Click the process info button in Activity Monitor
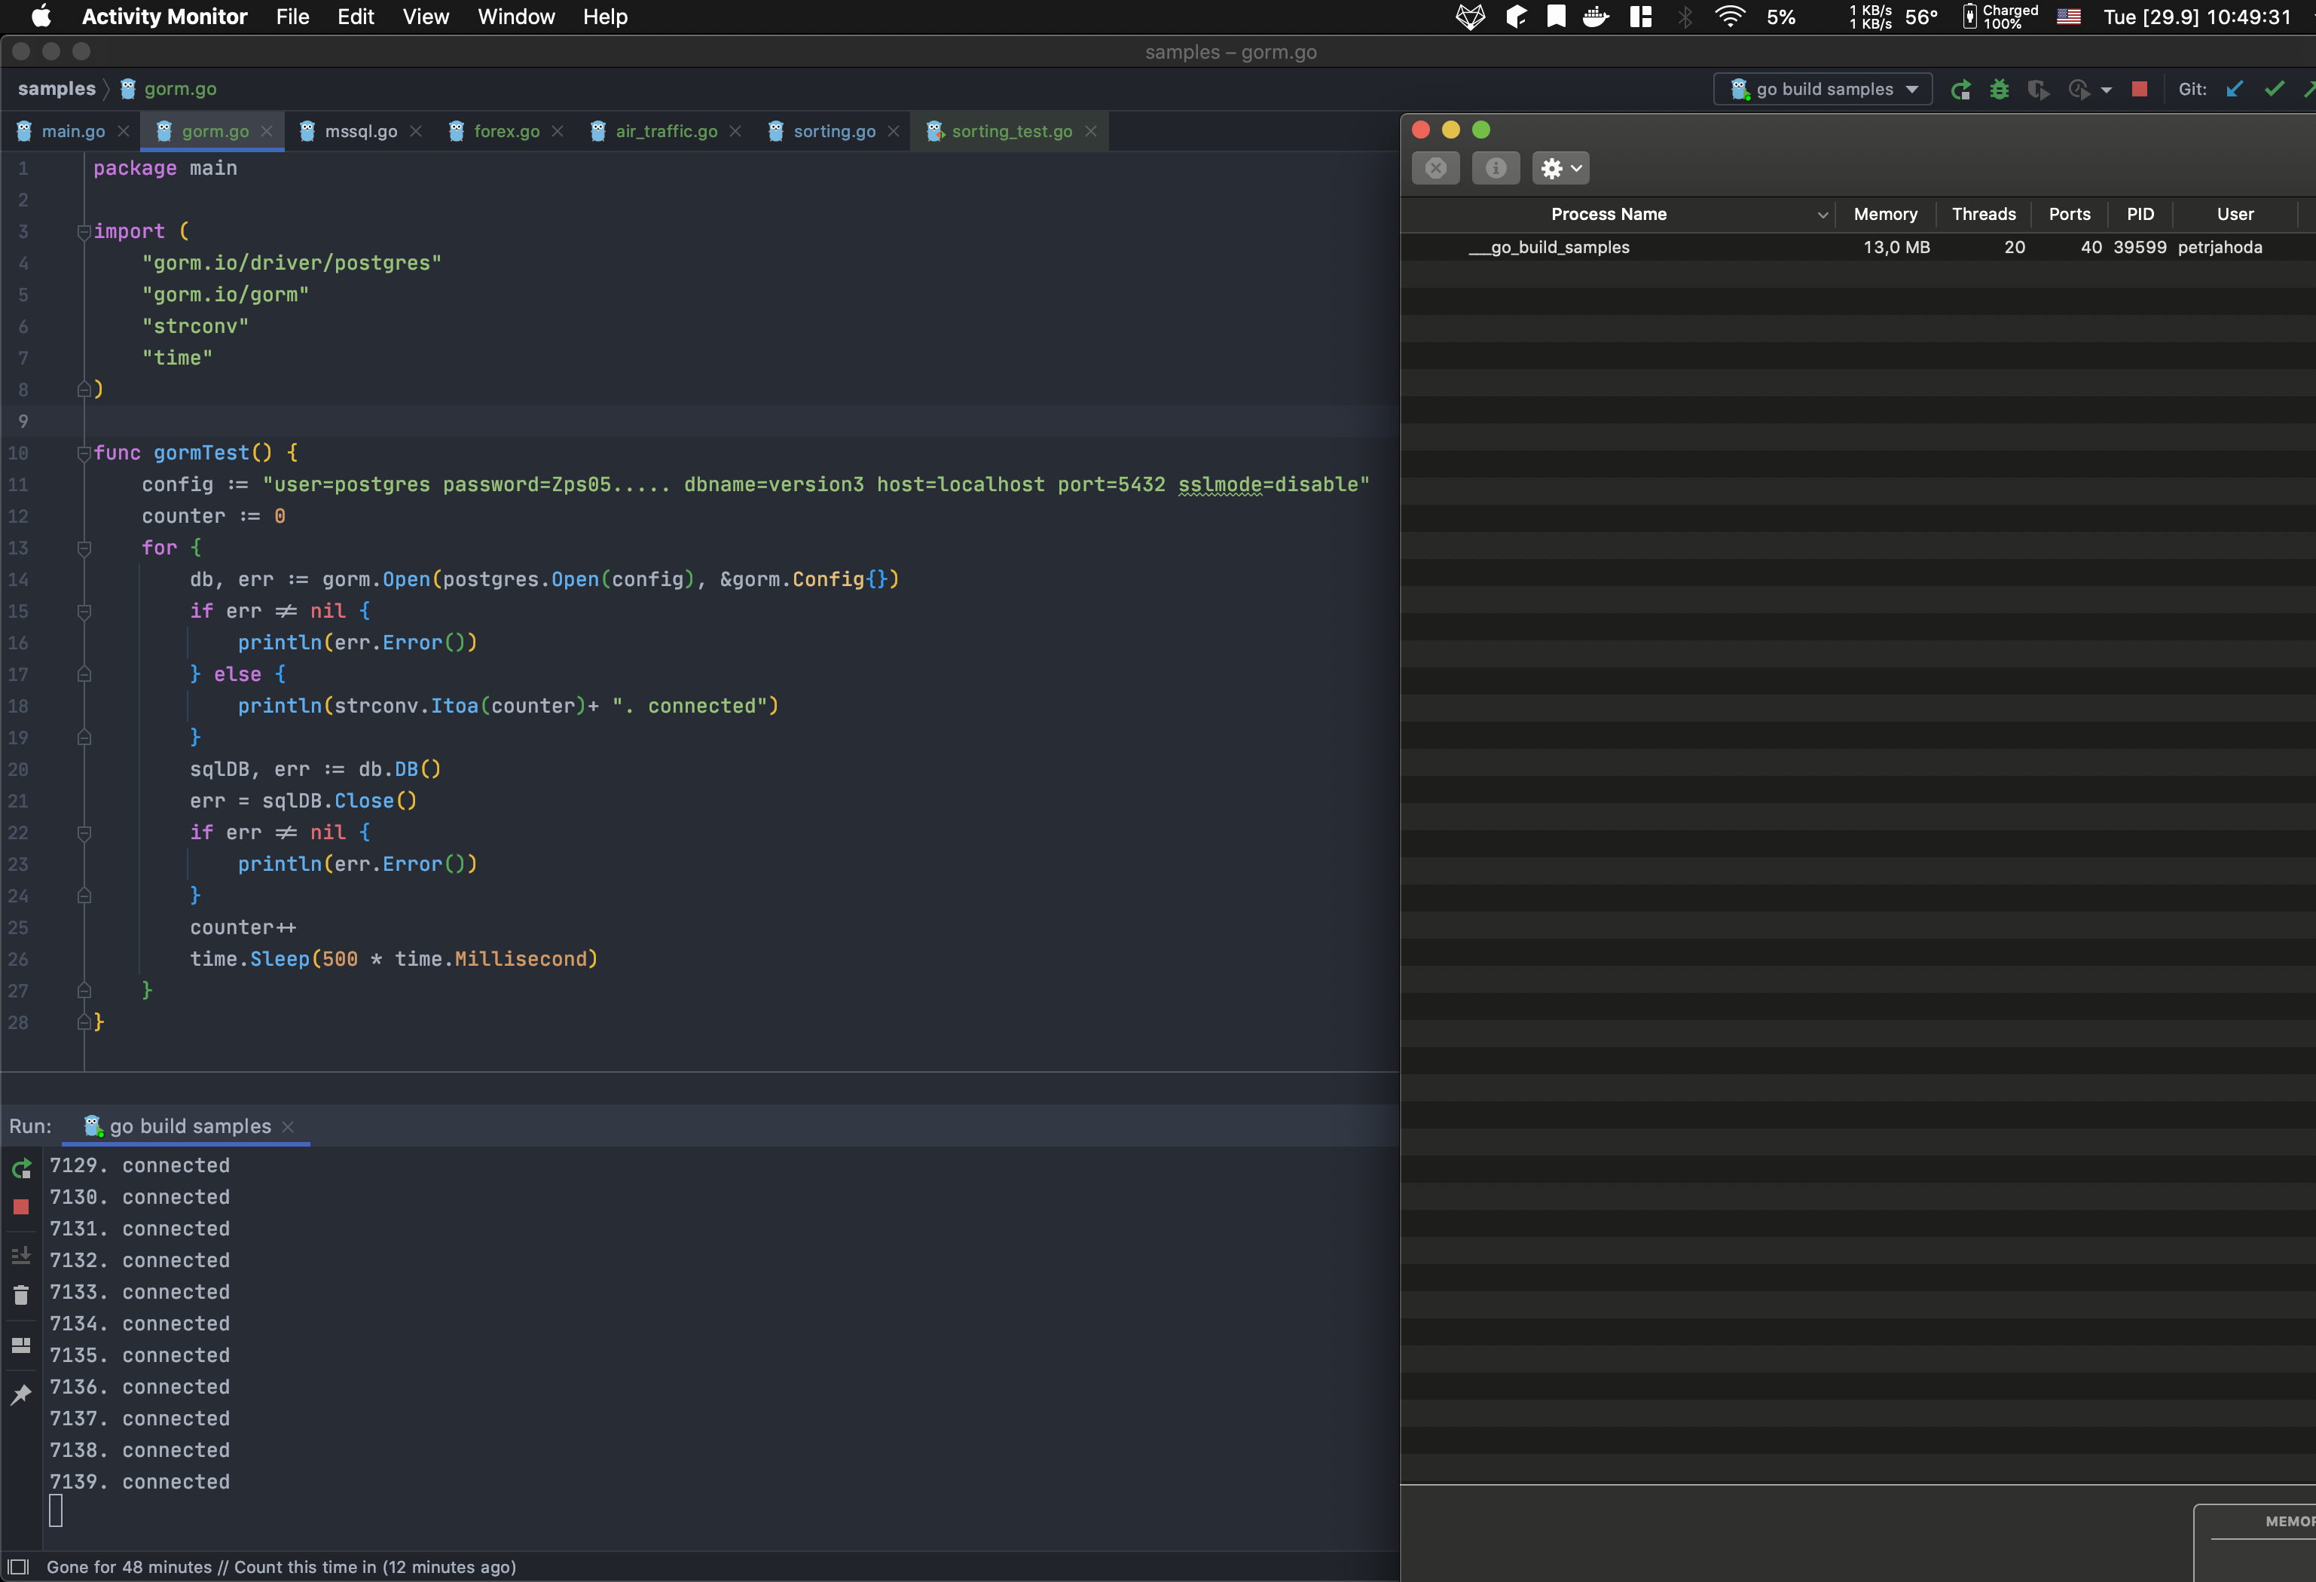Viewport: 2316px width, 1582px height. point(1495,168)
